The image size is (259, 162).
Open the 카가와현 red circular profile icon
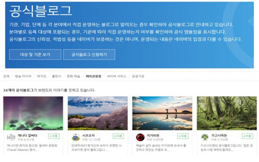[x=140, y=137]
